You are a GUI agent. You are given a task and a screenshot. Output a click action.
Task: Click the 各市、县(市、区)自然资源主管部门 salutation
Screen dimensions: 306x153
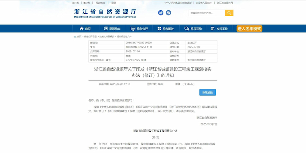click(x=110, y=100)
